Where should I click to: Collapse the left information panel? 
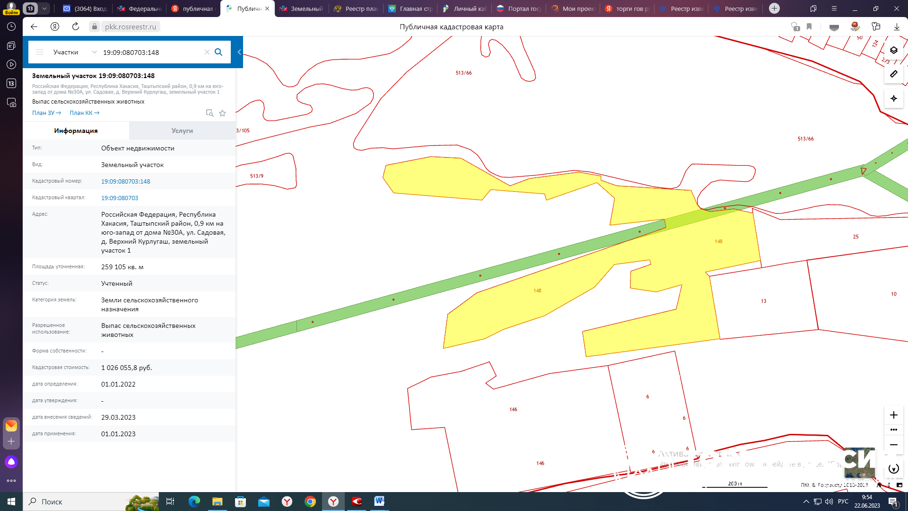pyautogui.click(x=239, y=52)
